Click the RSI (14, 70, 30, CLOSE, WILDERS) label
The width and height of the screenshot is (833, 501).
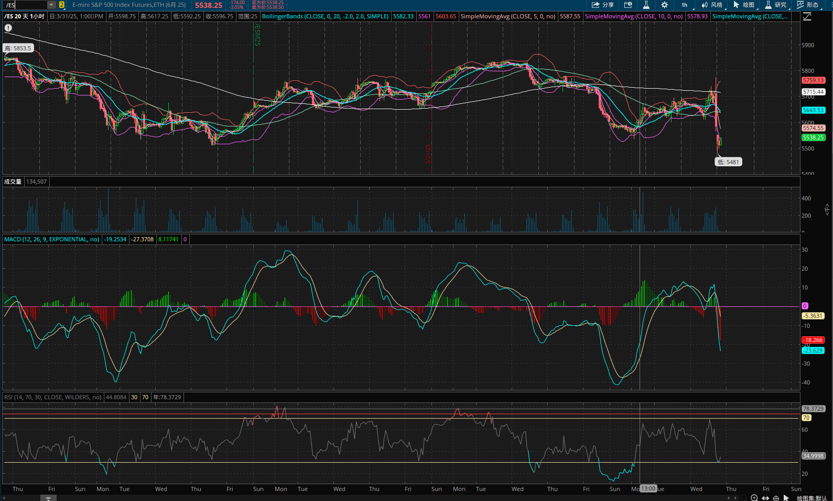coord(52,397)
